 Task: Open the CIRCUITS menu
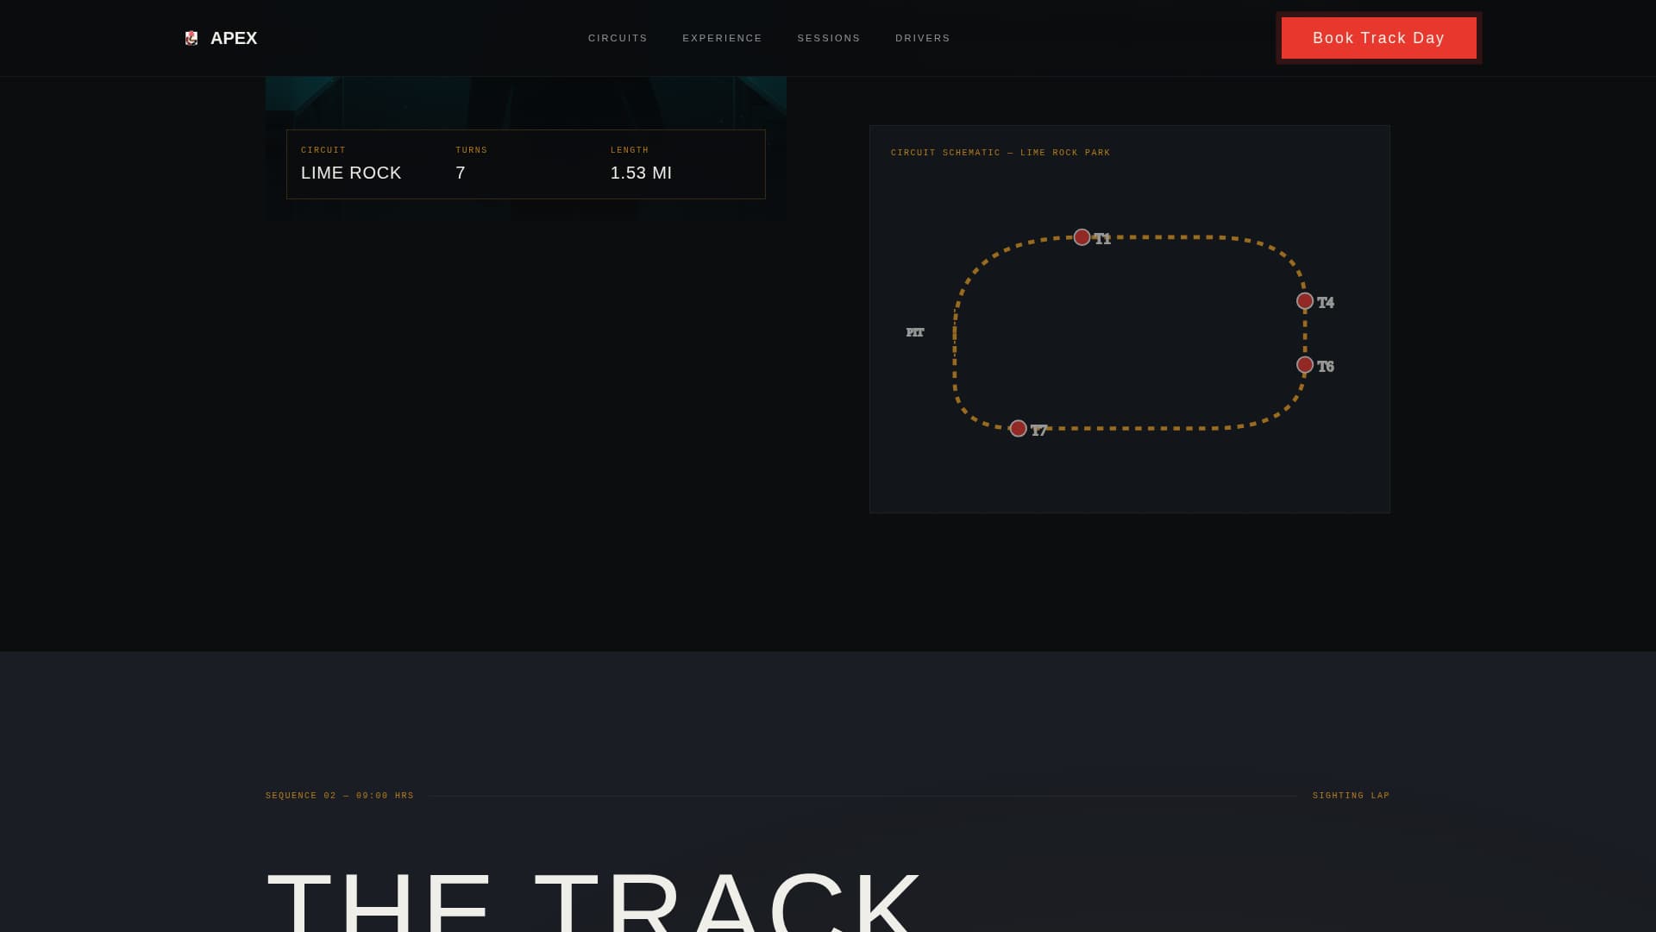click(x=618, y=38)
